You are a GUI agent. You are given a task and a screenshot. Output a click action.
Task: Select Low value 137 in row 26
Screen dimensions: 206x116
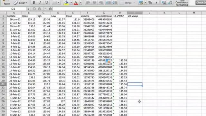(58, 101)
